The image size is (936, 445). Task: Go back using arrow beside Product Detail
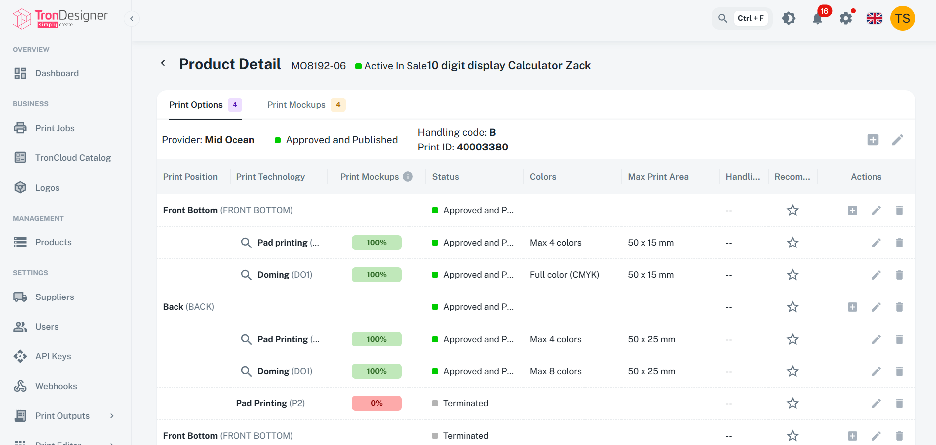tap(163, 63)
